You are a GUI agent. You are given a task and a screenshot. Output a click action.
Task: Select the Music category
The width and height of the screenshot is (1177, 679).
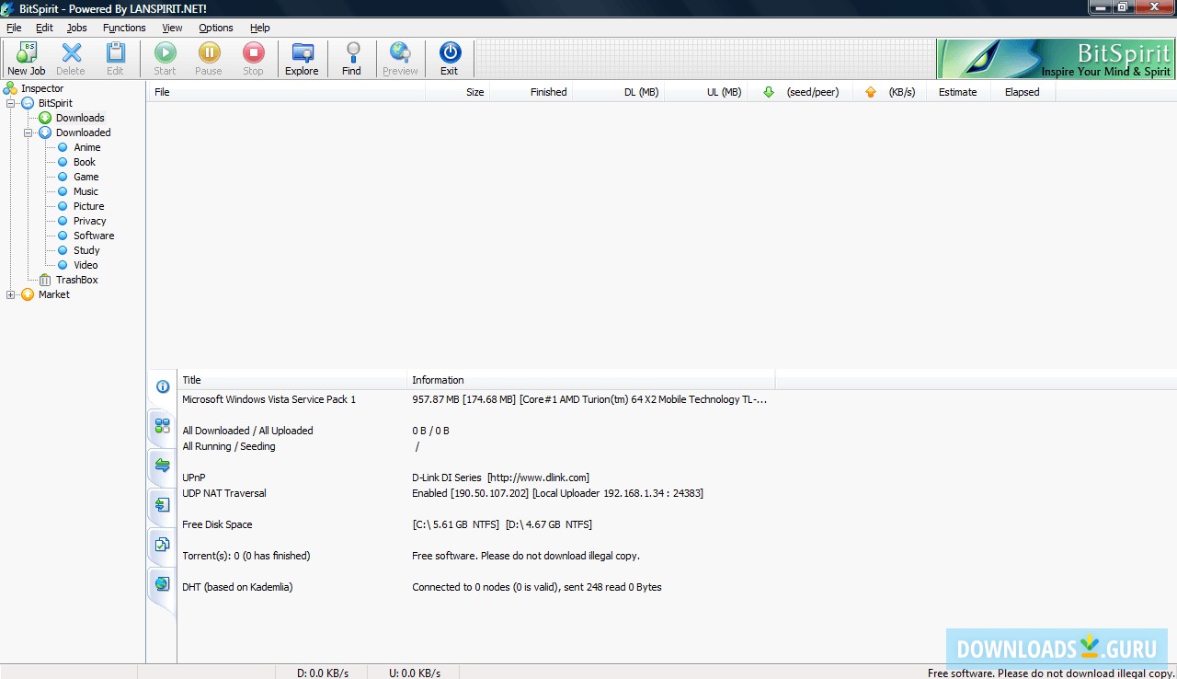pyautogui.click(x=86, y=191)
